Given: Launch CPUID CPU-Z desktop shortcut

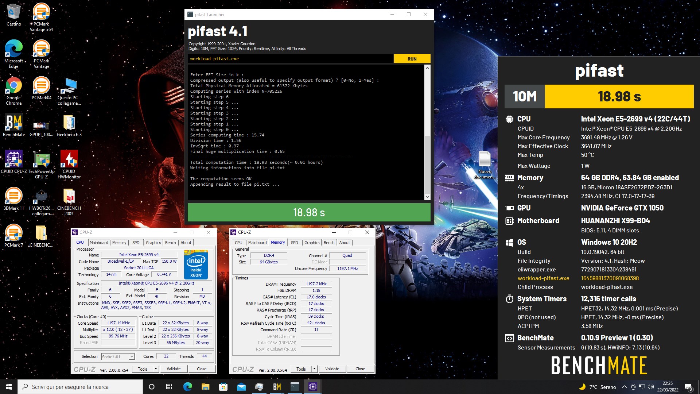Looking at the screenshot, I should point(13,162).
